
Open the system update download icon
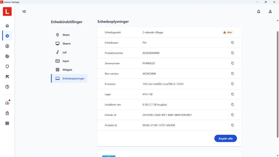click(7, 46)
